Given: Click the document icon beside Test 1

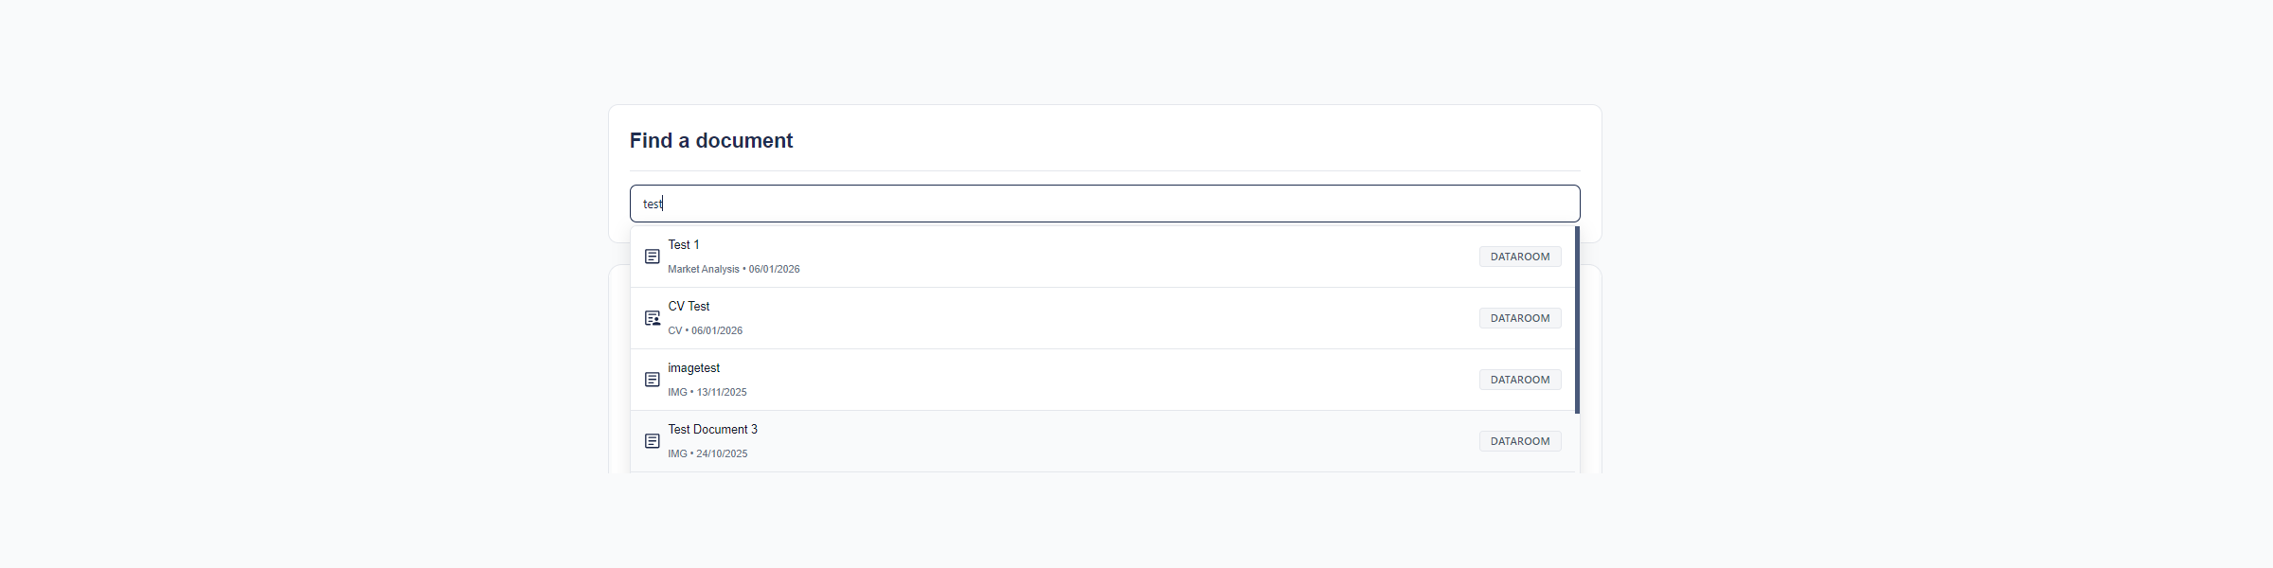Looking at the screenshot, I should point(652,257).
